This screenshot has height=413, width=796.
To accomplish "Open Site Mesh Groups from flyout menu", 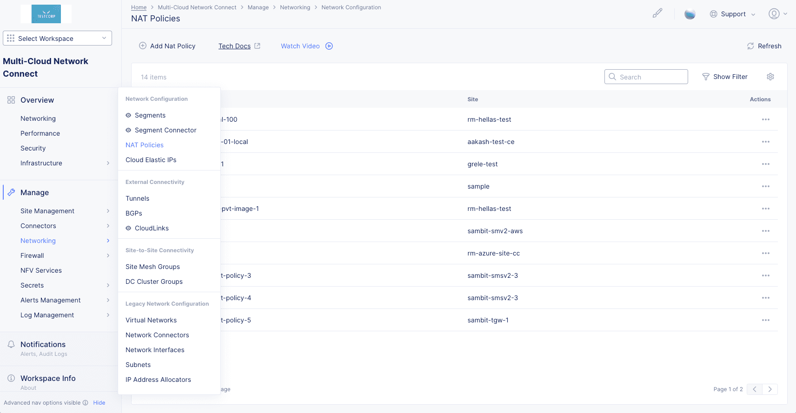I will click(x=153, y=267).
